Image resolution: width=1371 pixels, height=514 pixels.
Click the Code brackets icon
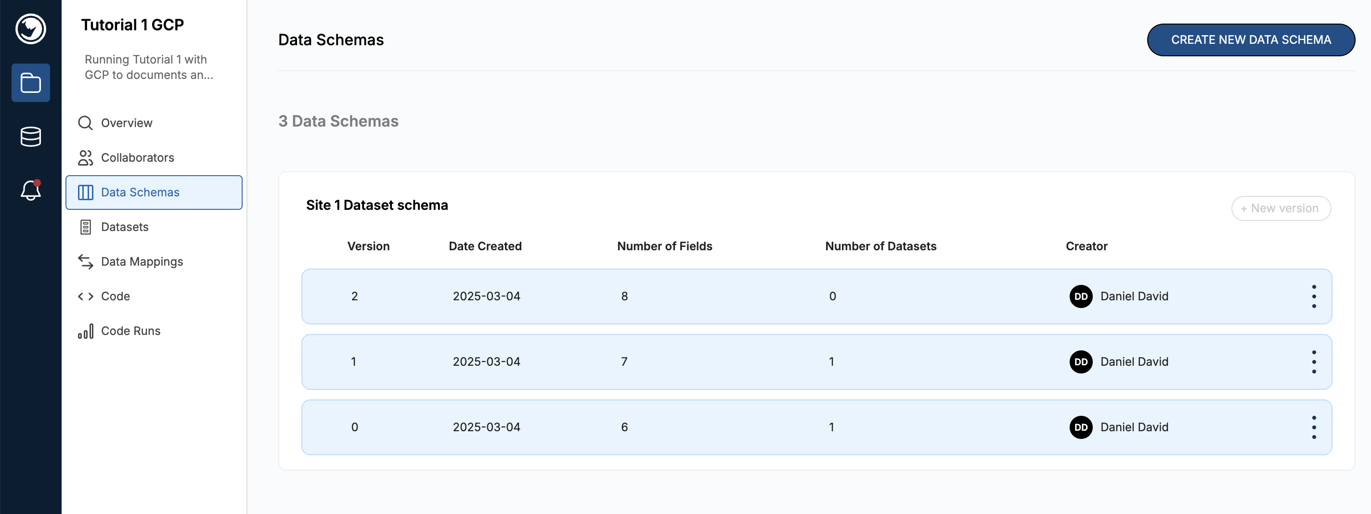point(85,296)
